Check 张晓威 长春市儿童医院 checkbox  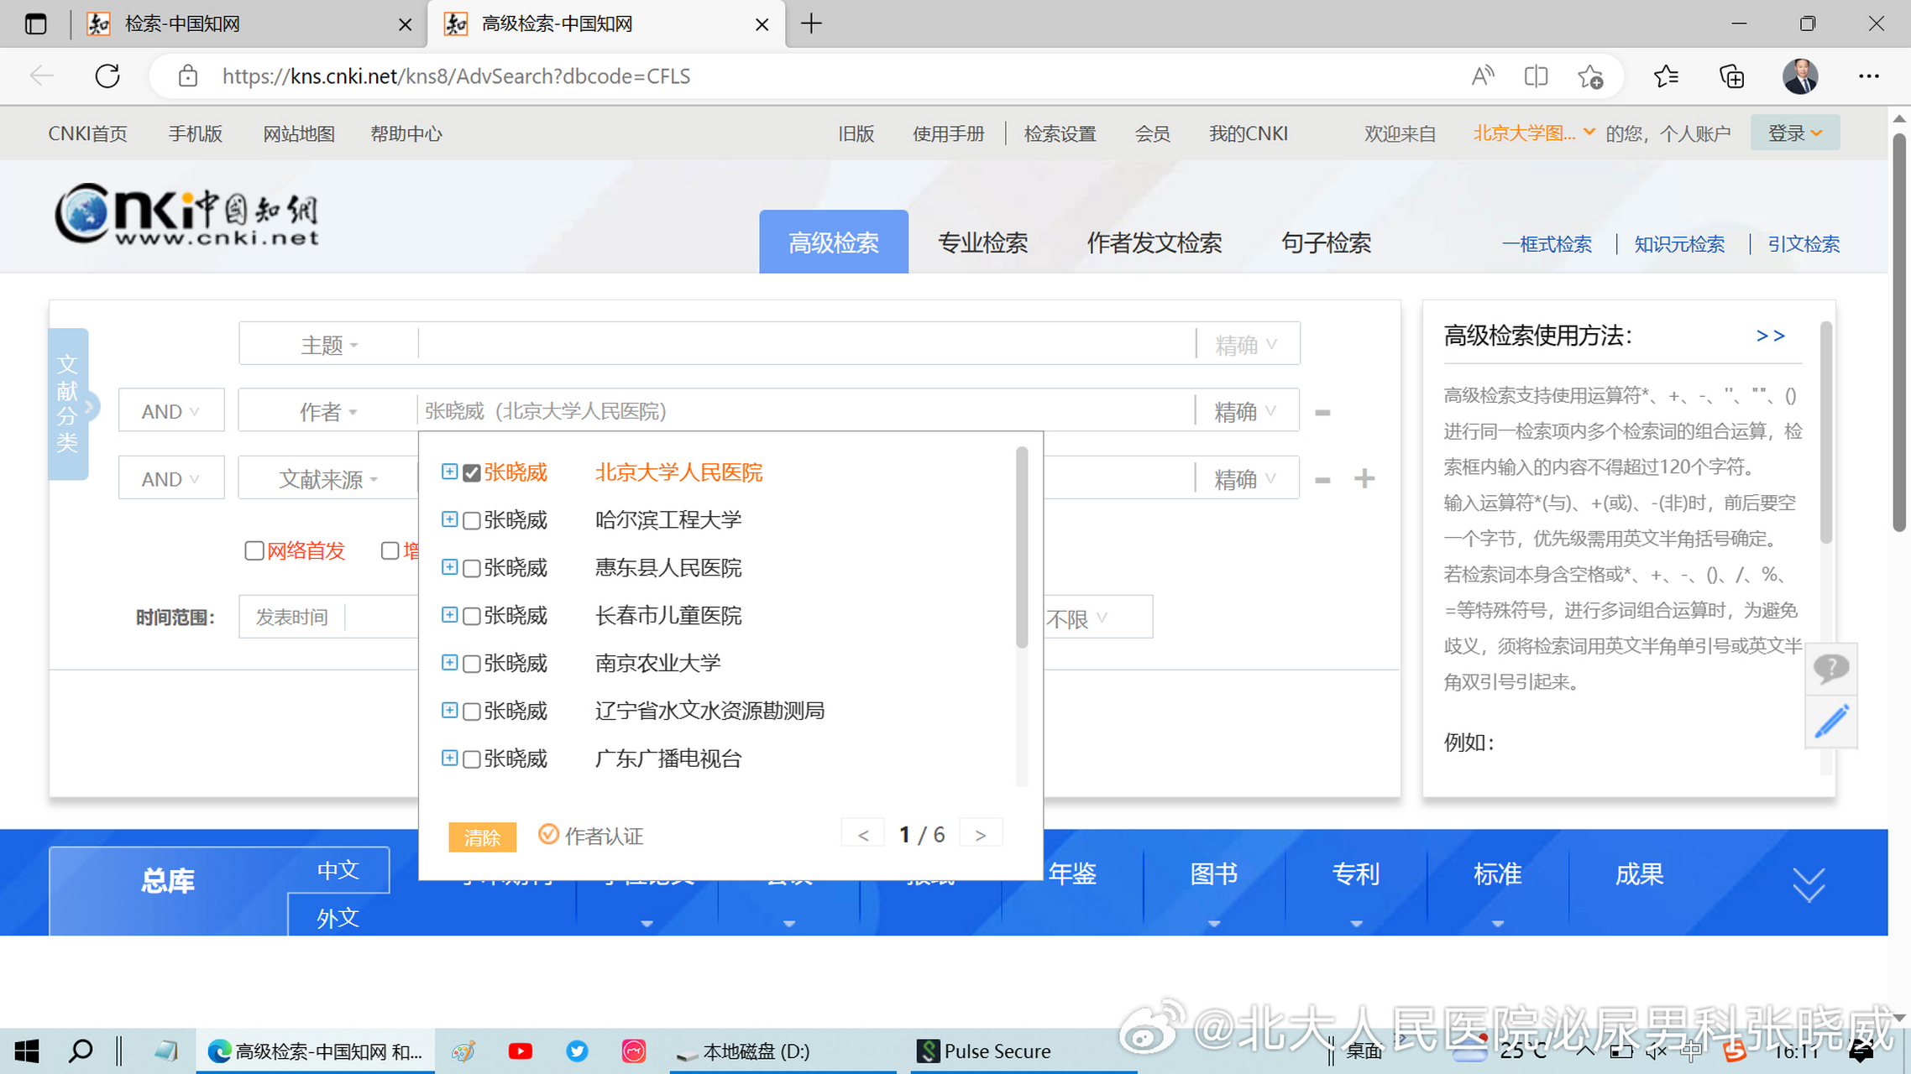point(472,617)
